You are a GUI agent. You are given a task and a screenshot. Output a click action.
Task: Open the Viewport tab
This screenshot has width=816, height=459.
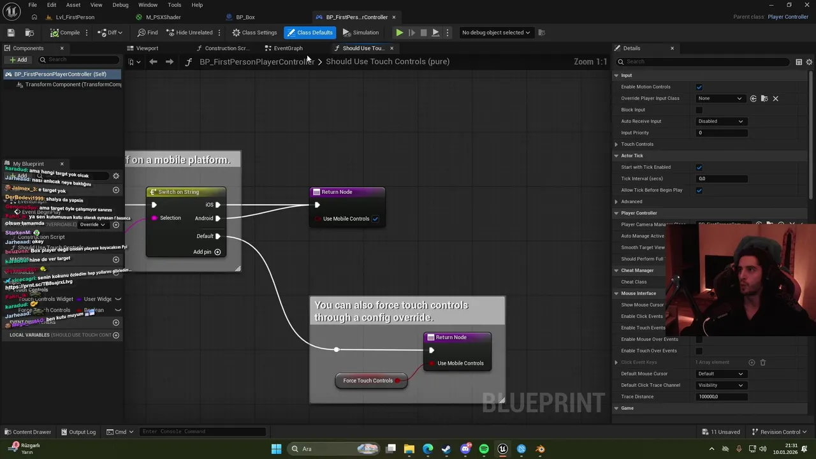click(147, 48)
